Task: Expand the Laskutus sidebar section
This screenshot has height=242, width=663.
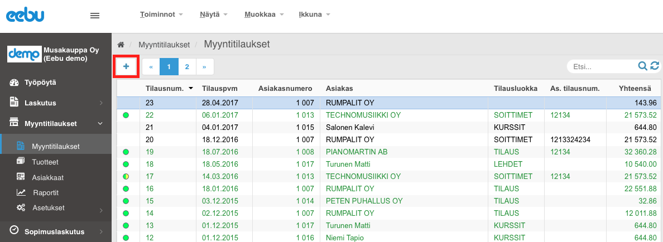Action: [55, 103]
